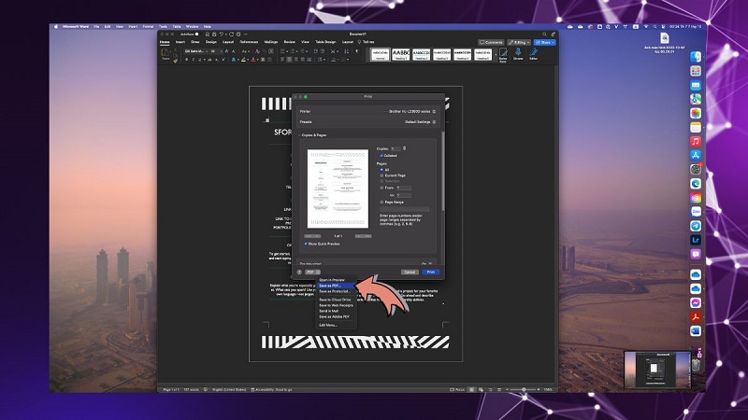Toggle Show Quick Preview checkbox
The height and width of the screenshot is (420, 748).
click(x=306, y=244)
